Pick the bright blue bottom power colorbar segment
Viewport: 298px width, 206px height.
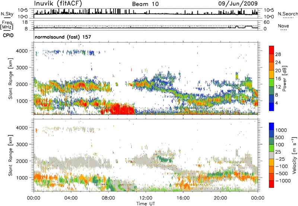coord(272,107)
